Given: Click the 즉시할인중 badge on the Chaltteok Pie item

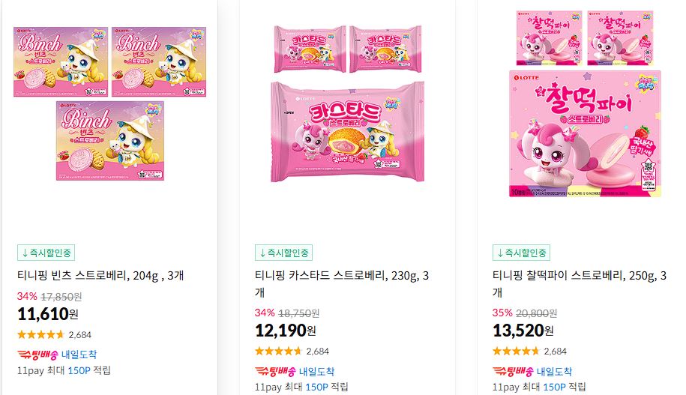Looking at the screenshot, I should pos(522,253).
